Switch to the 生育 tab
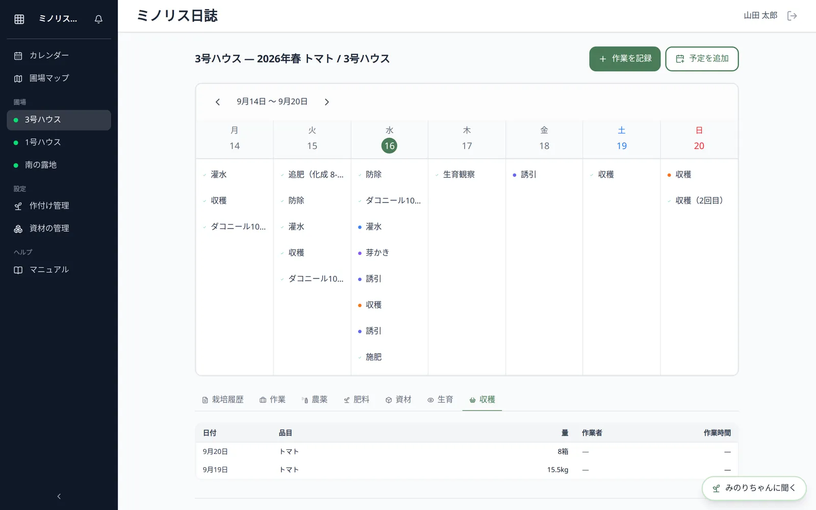The width and height of the screenshot is (816, 510). tap(440, 400)
